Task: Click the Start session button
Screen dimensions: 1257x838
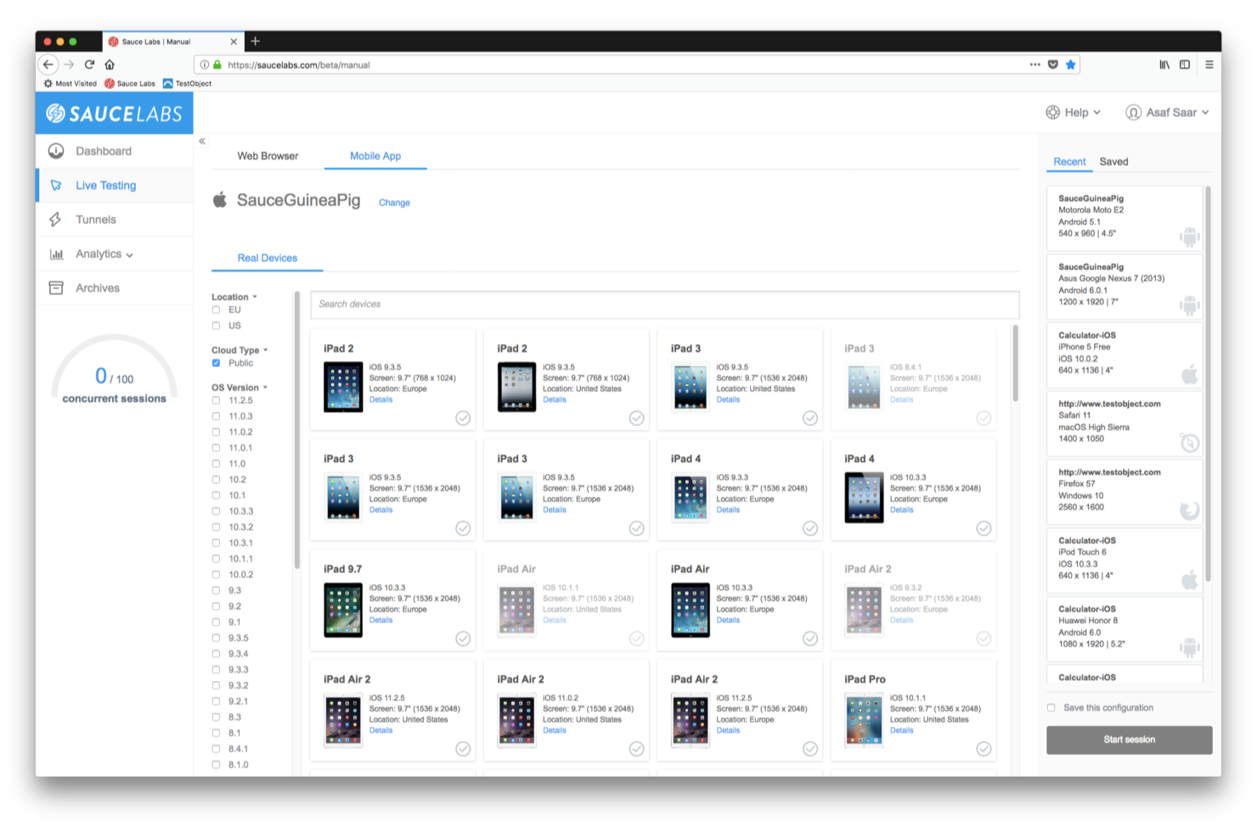Action: (1129, 740)
